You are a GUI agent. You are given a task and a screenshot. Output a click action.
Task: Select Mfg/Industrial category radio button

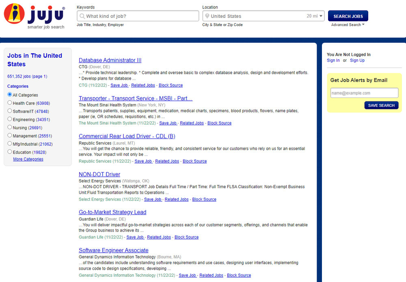(10, 143)
